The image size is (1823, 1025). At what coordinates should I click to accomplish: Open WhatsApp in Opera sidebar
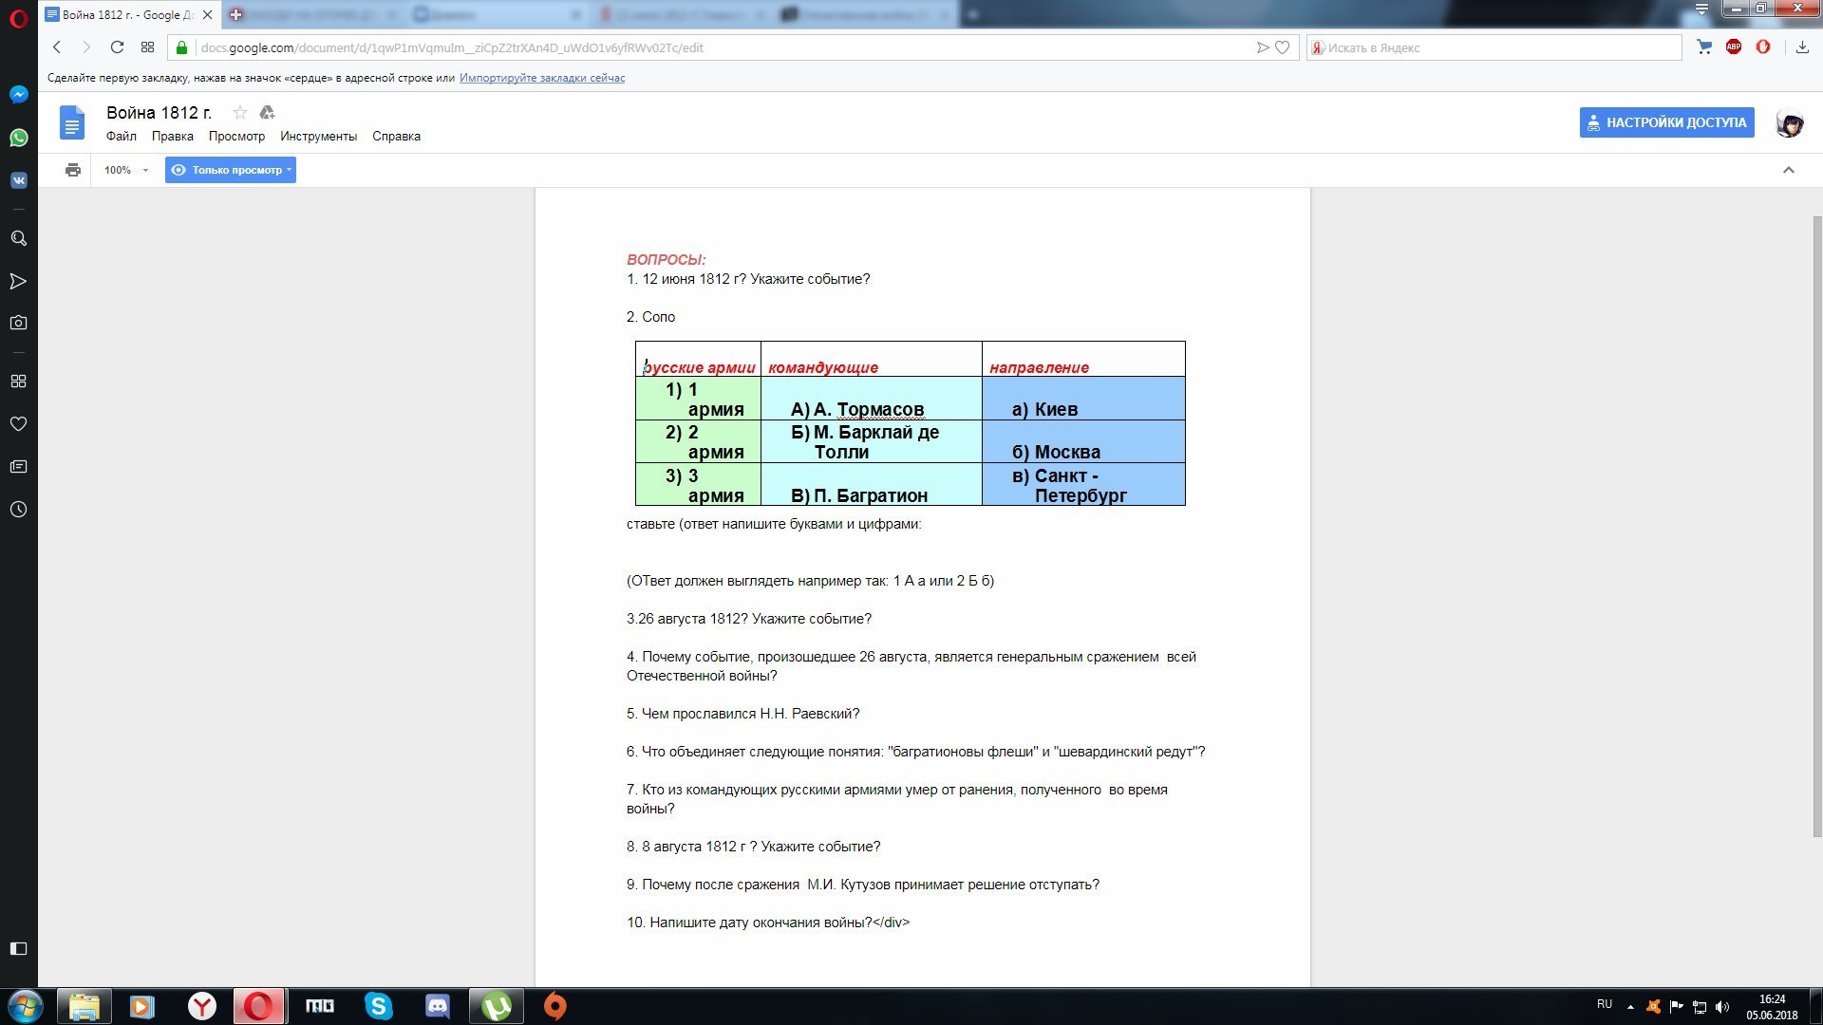tap(18, 138)
